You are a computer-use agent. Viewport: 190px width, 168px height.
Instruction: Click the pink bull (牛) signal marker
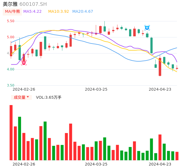click(24, 63)
